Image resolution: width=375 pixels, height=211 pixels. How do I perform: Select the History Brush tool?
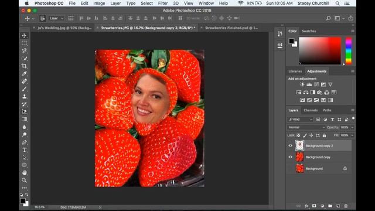pos(24,104)
